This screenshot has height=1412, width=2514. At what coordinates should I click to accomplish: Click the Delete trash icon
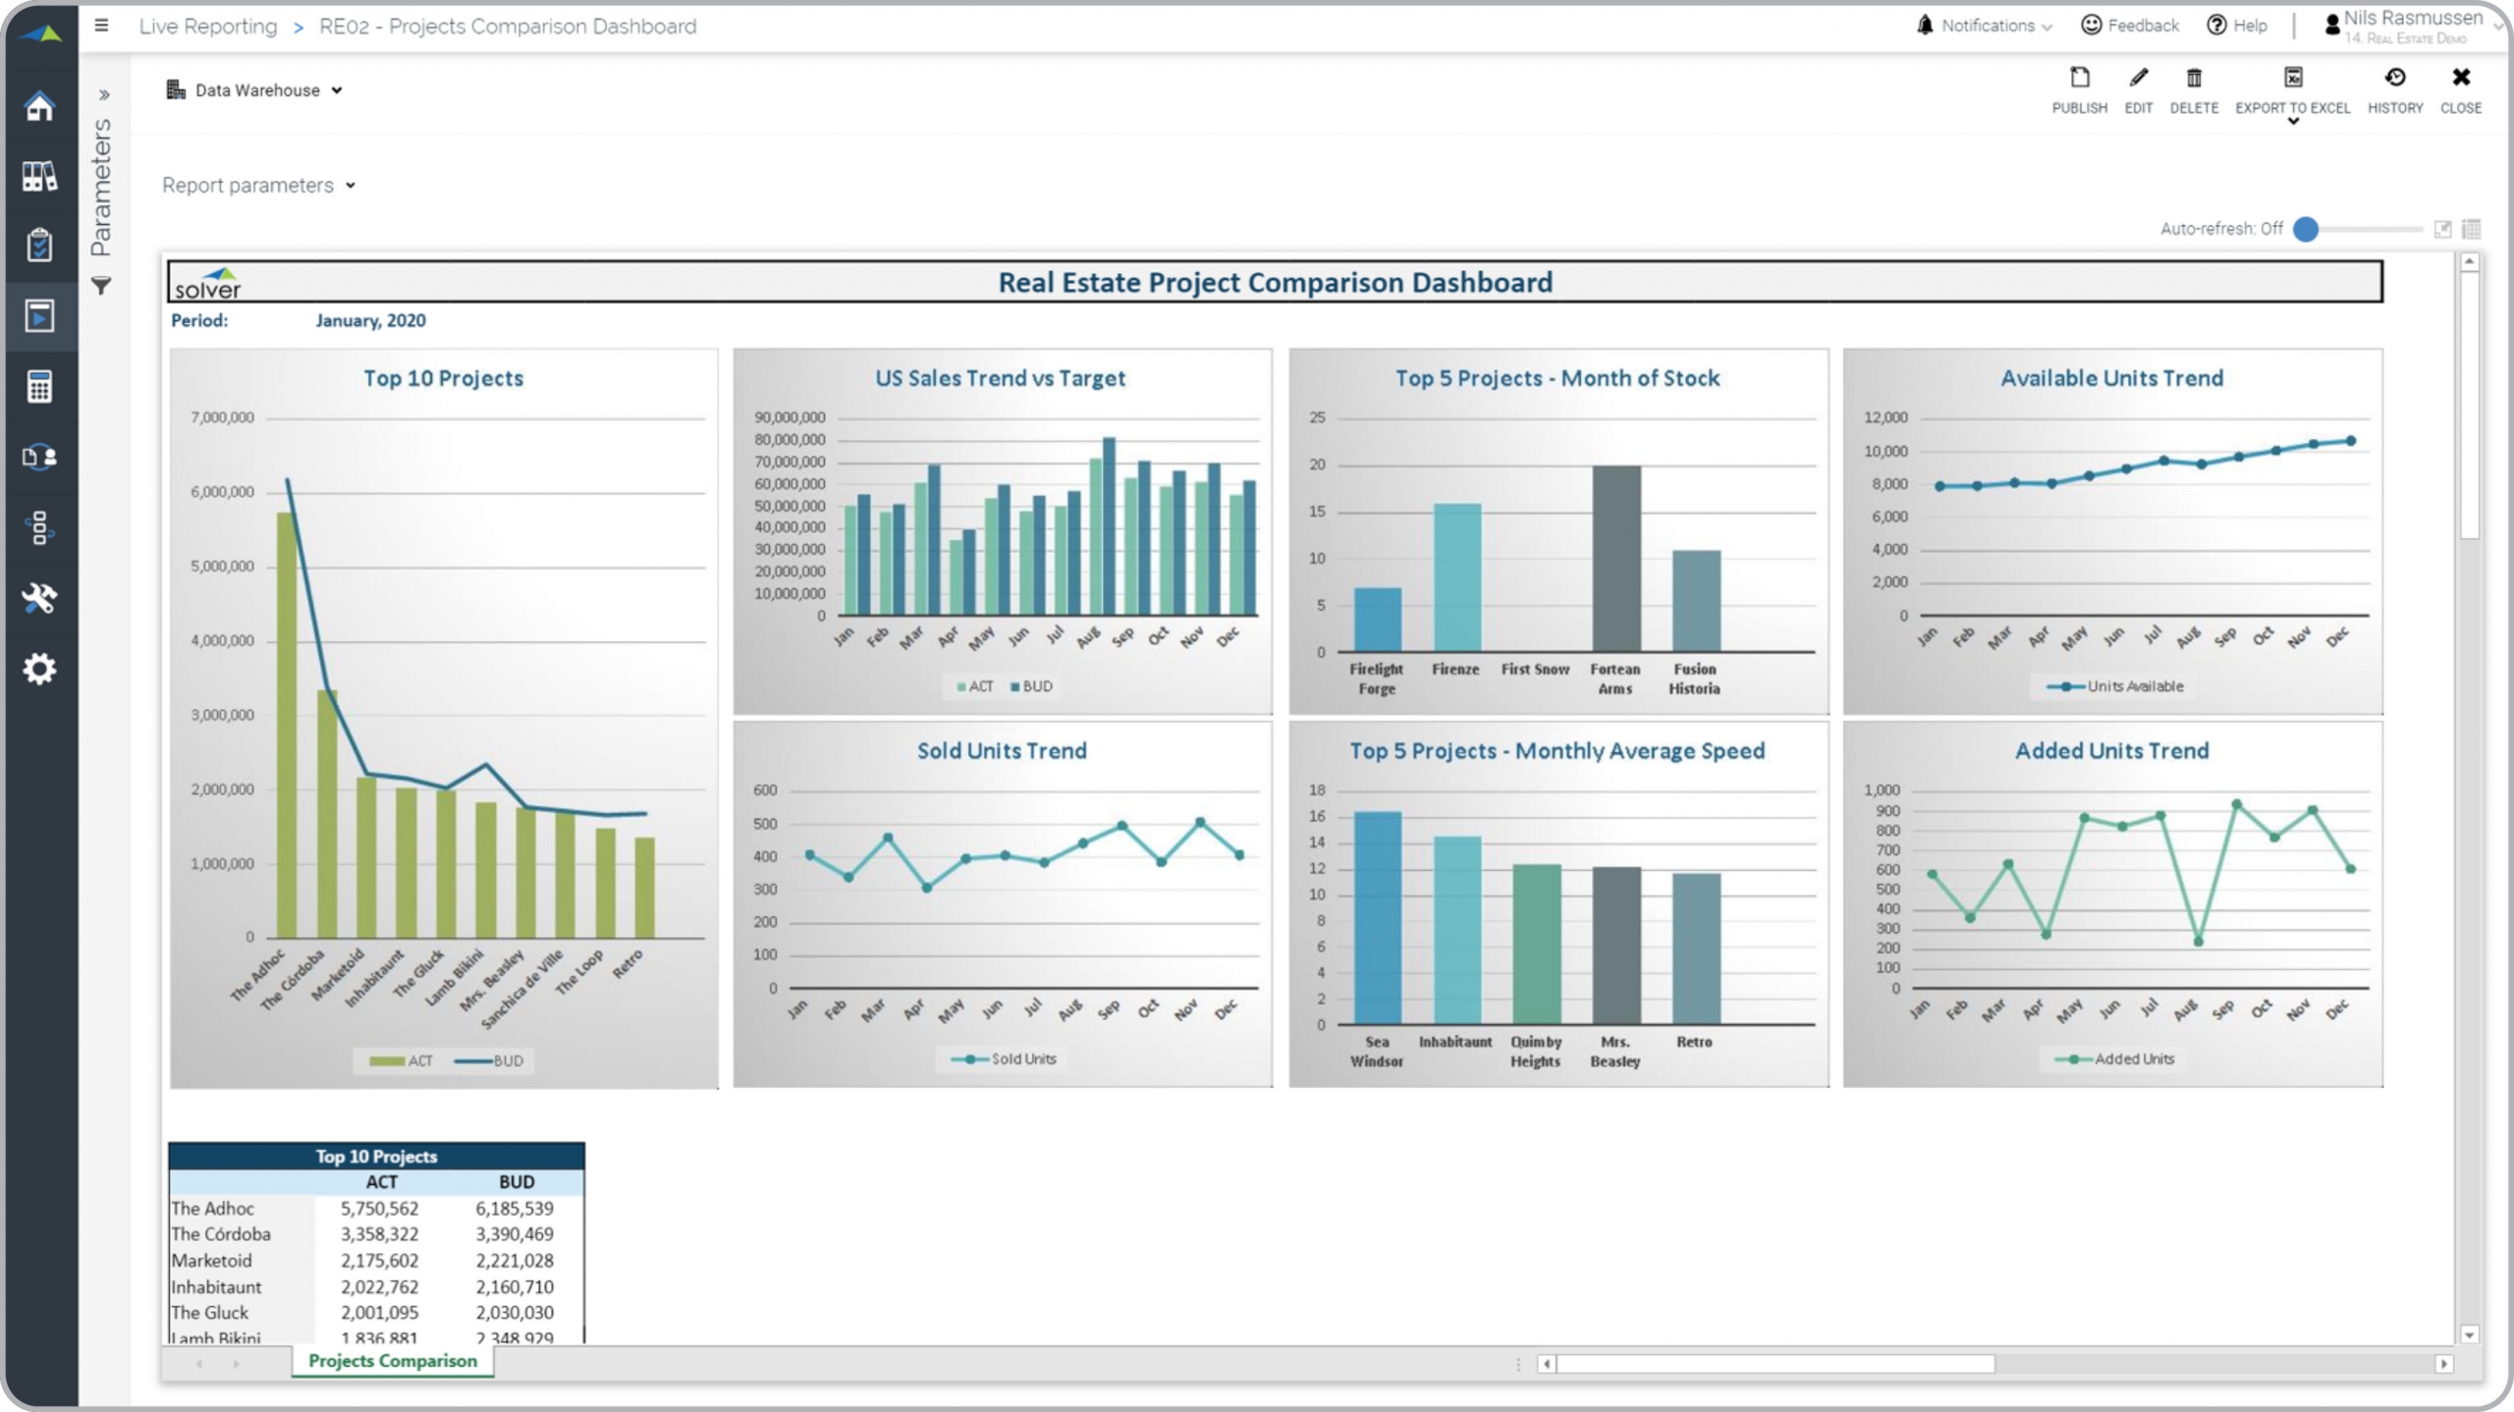[2193, 79]
